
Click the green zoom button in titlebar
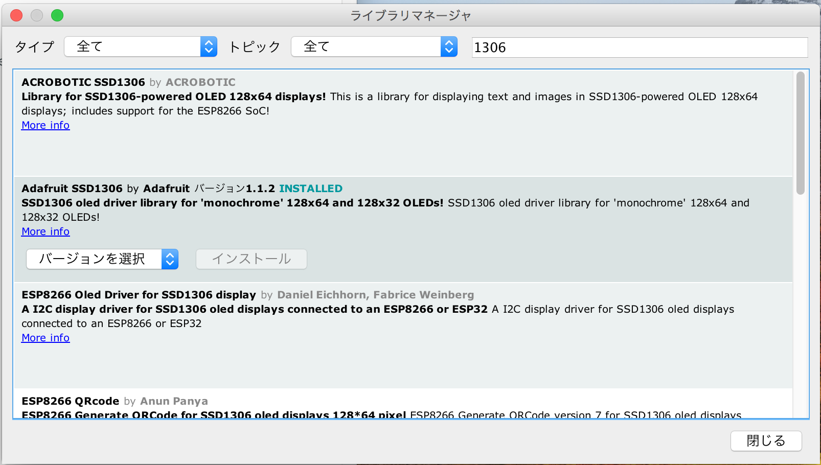(x=57, y=15)
